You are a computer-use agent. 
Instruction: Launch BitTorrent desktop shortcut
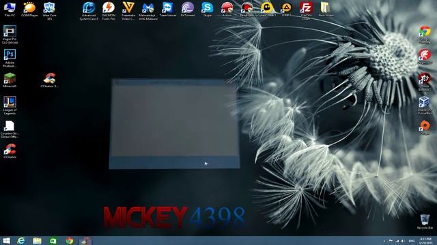pos(188,10)
